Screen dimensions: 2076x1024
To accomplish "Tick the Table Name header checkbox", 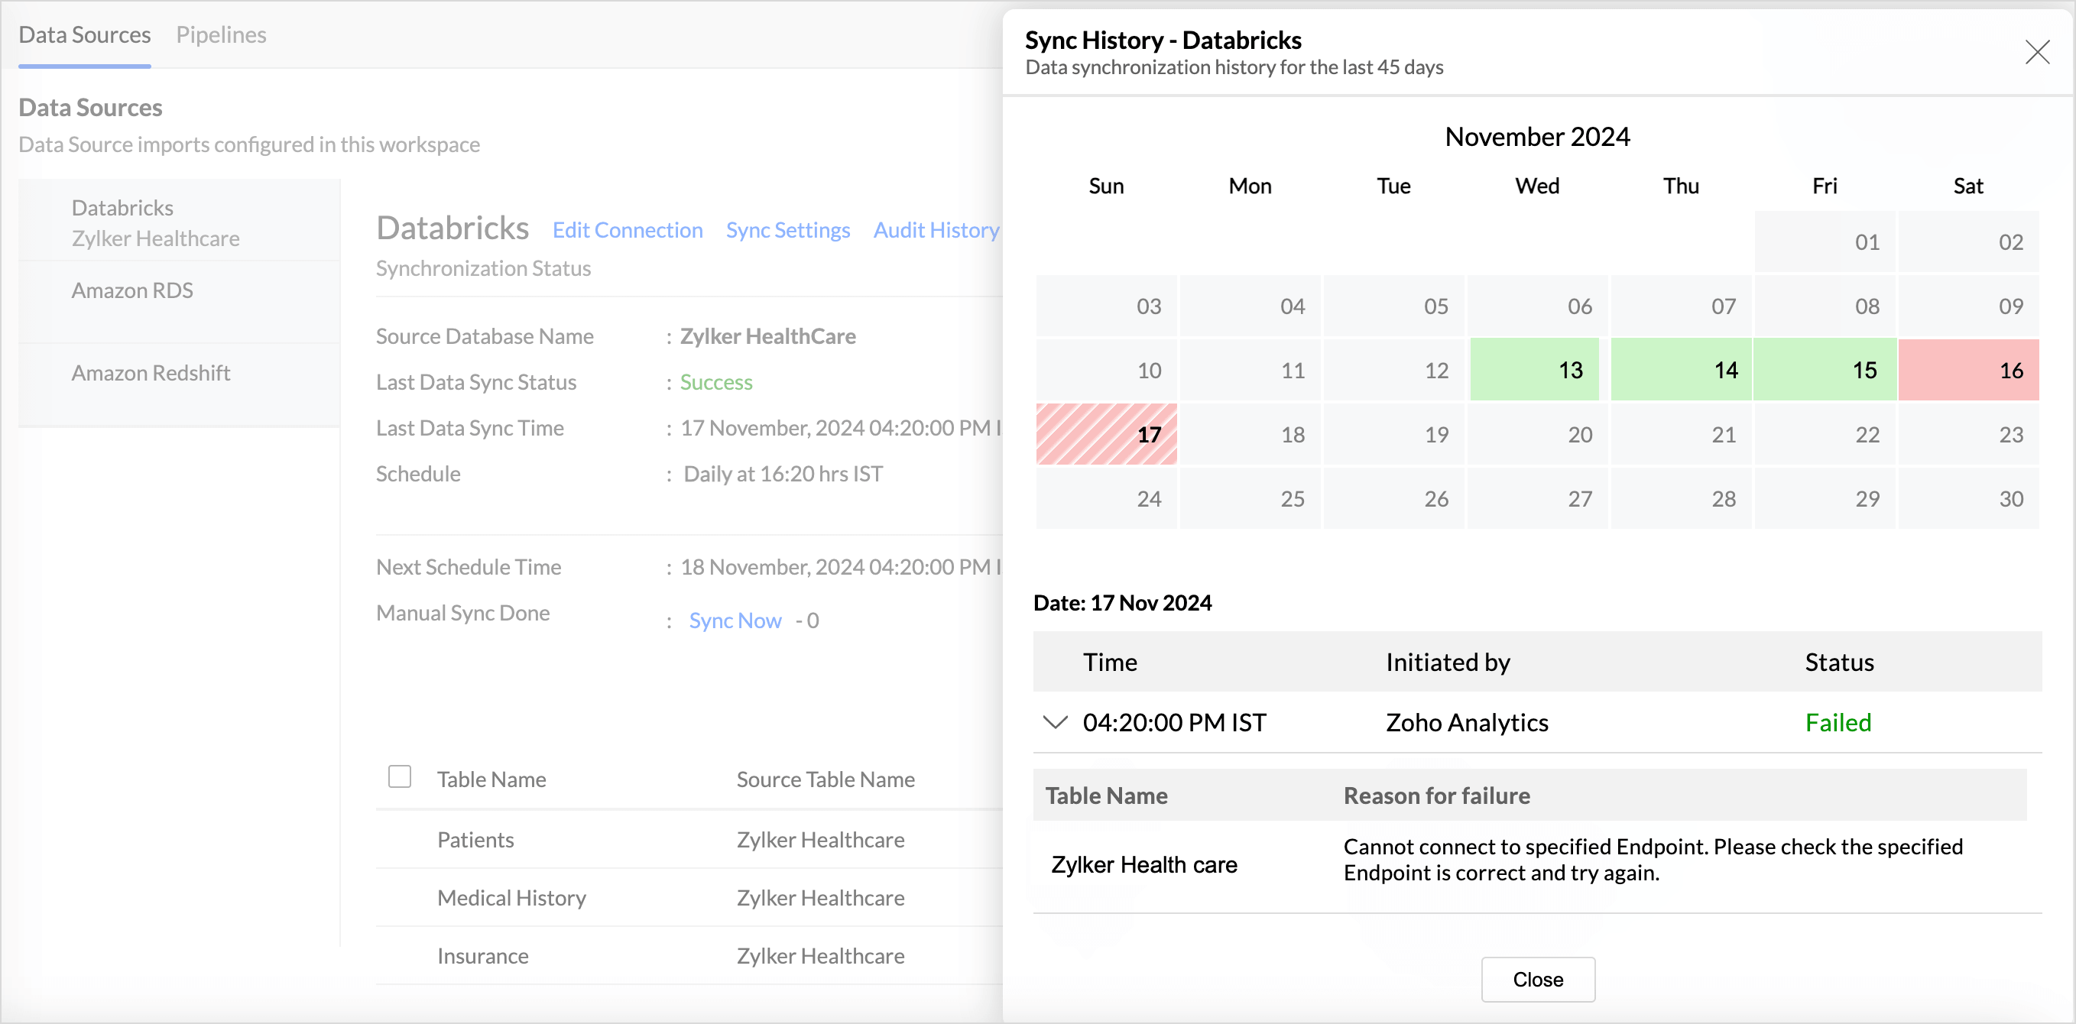I will tap(399, 776).
